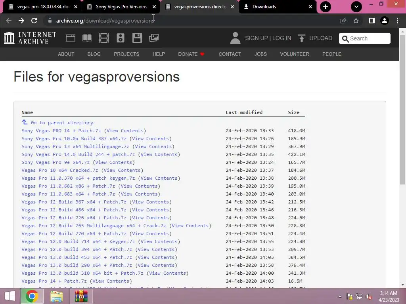Reload the page
Image resolution: width=406 pixels, height=304 pixels.
click(x=34, y=21)
